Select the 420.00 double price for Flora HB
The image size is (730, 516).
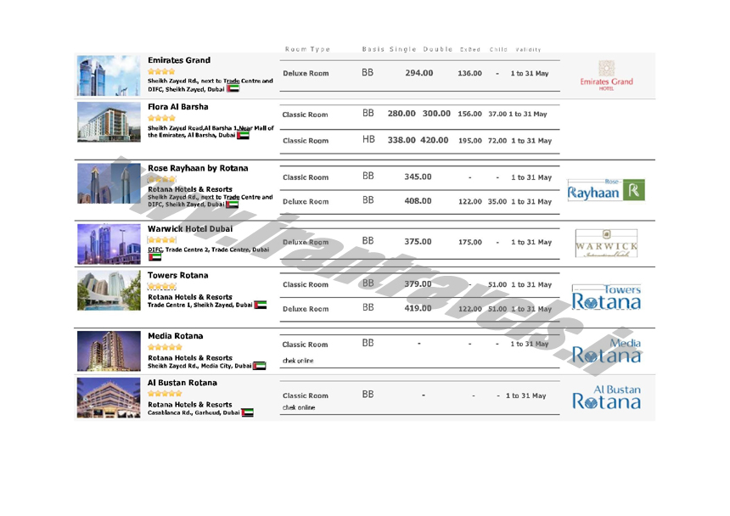click(435, 140)
